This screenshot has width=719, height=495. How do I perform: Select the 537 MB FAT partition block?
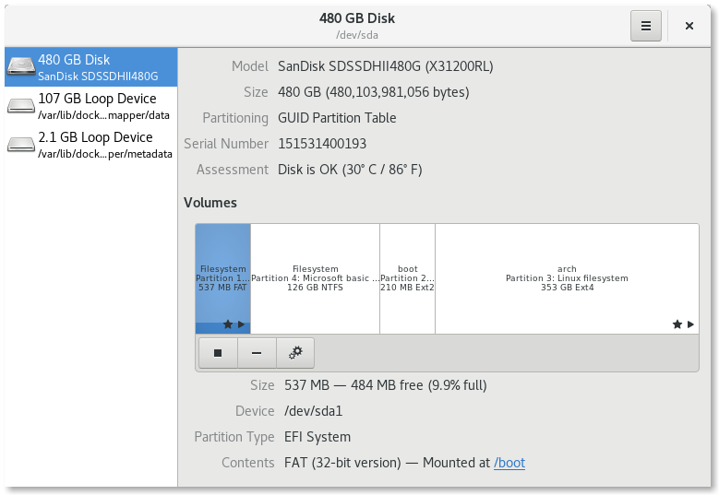(x=222, y=278)
